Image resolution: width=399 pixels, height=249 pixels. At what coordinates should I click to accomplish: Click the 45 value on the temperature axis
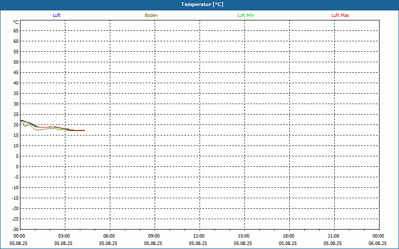click(x=16, y=72)
